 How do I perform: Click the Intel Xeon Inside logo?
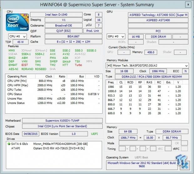click(17, 22)
